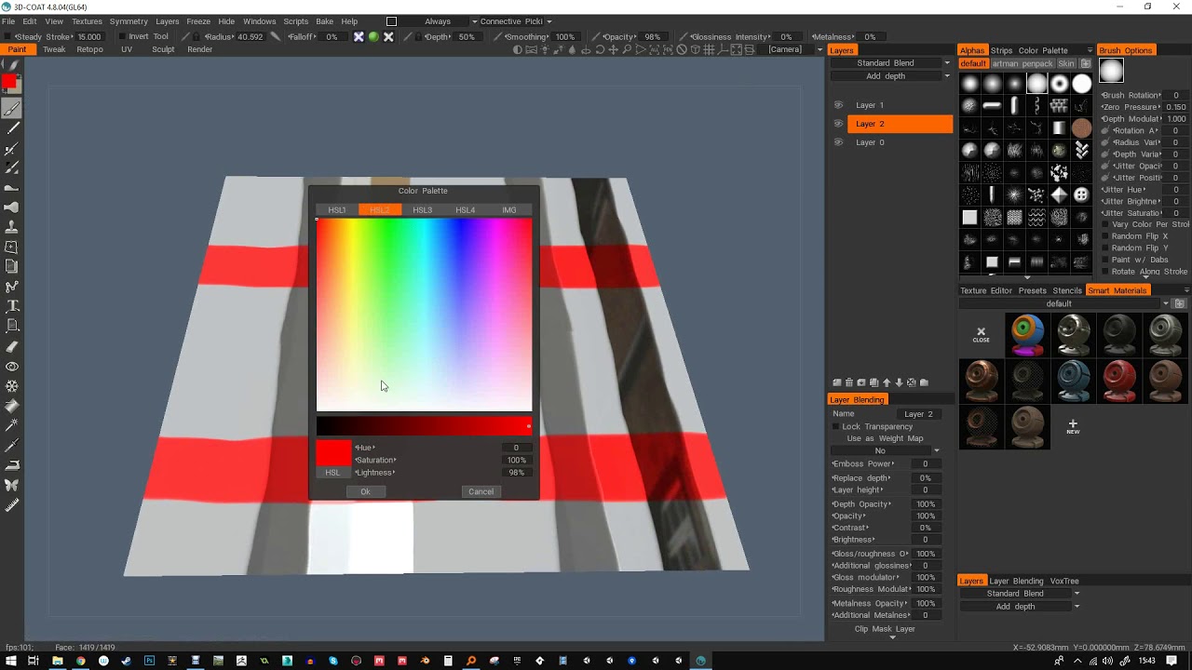Image resolution: width=1192 pixels, height=670 pixels.
Task: Select the wavy lines alpha brush
Action: [1036, 218]
